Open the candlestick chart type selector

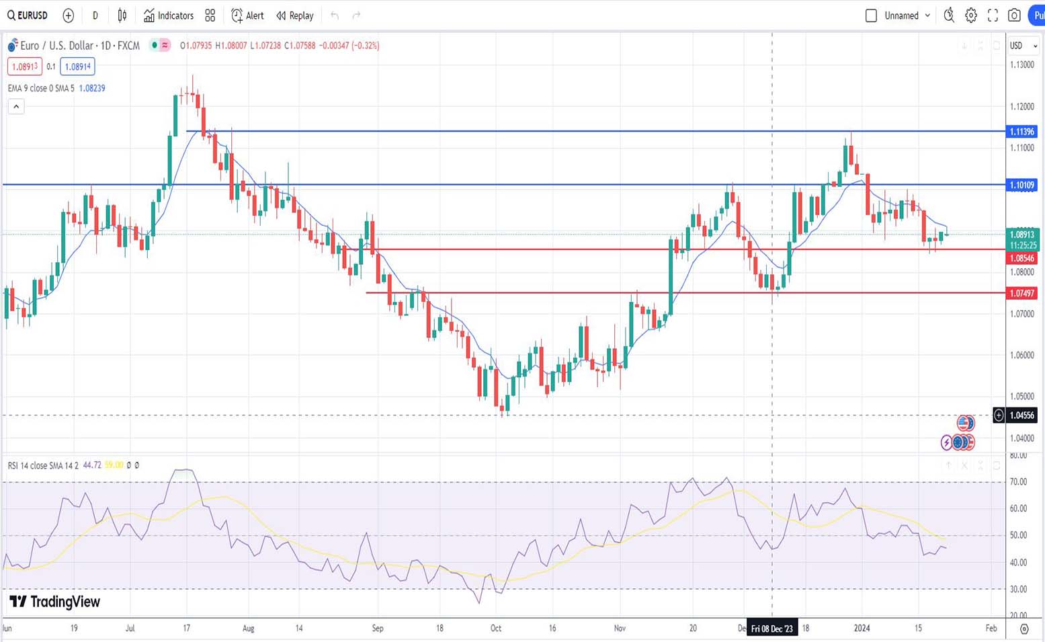click(122, 15)
